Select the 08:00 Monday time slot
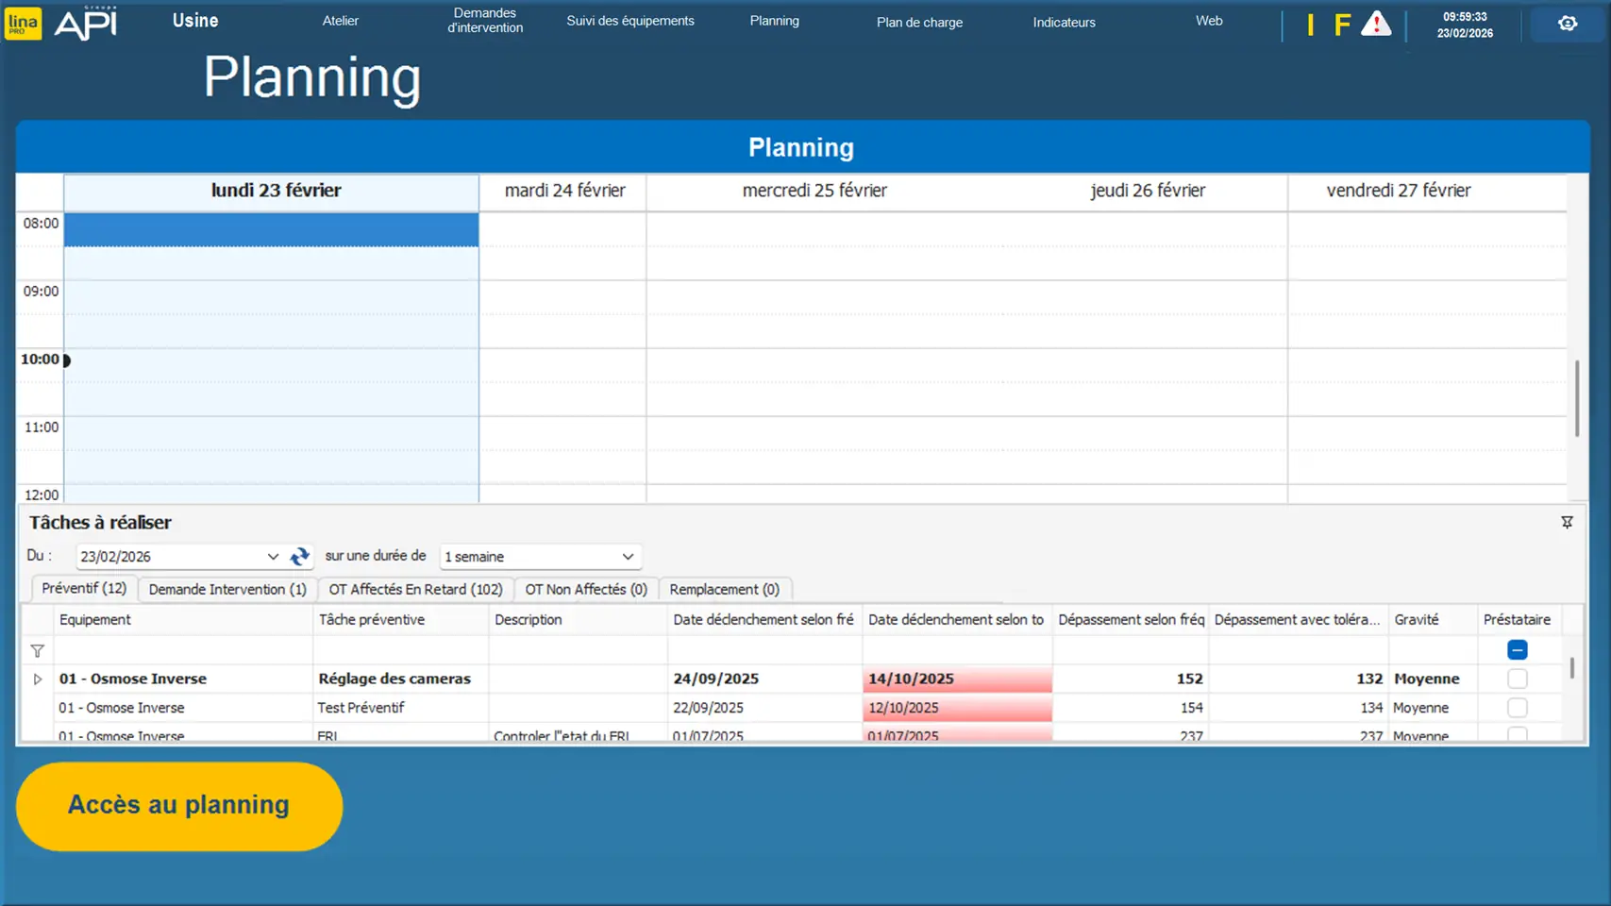Image resolution: width=1611 pixels, height=906 pixels. pos(271,229)
